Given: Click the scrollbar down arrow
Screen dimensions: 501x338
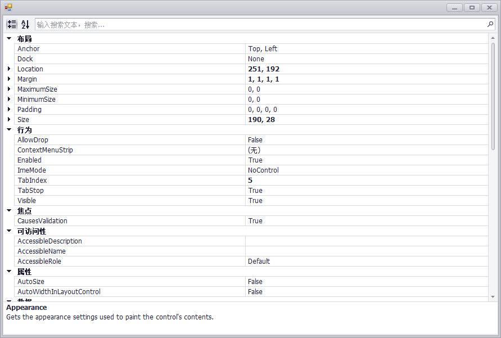Looking at the screenshot, I should 493,297.
